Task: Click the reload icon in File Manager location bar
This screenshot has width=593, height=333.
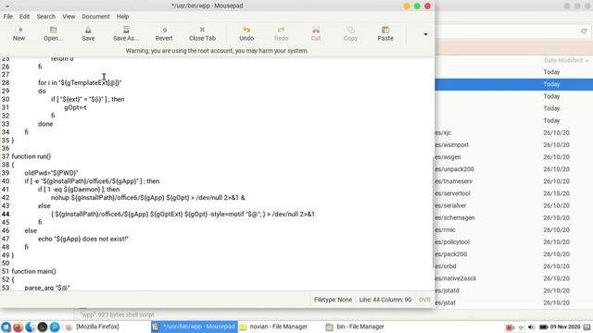Action: (x=584, y=31)
